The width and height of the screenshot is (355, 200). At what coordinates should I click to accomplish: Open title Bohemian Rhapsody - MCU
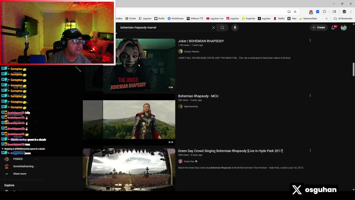[x=198, y=96]
